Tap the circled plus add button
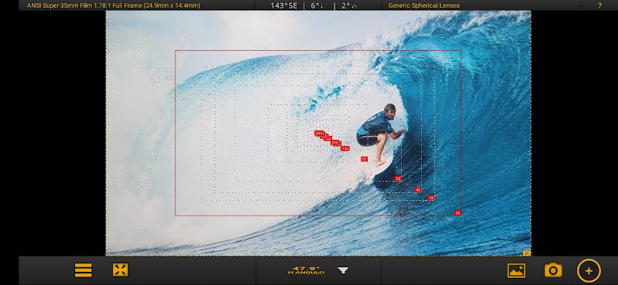 (x=589, y=271)
